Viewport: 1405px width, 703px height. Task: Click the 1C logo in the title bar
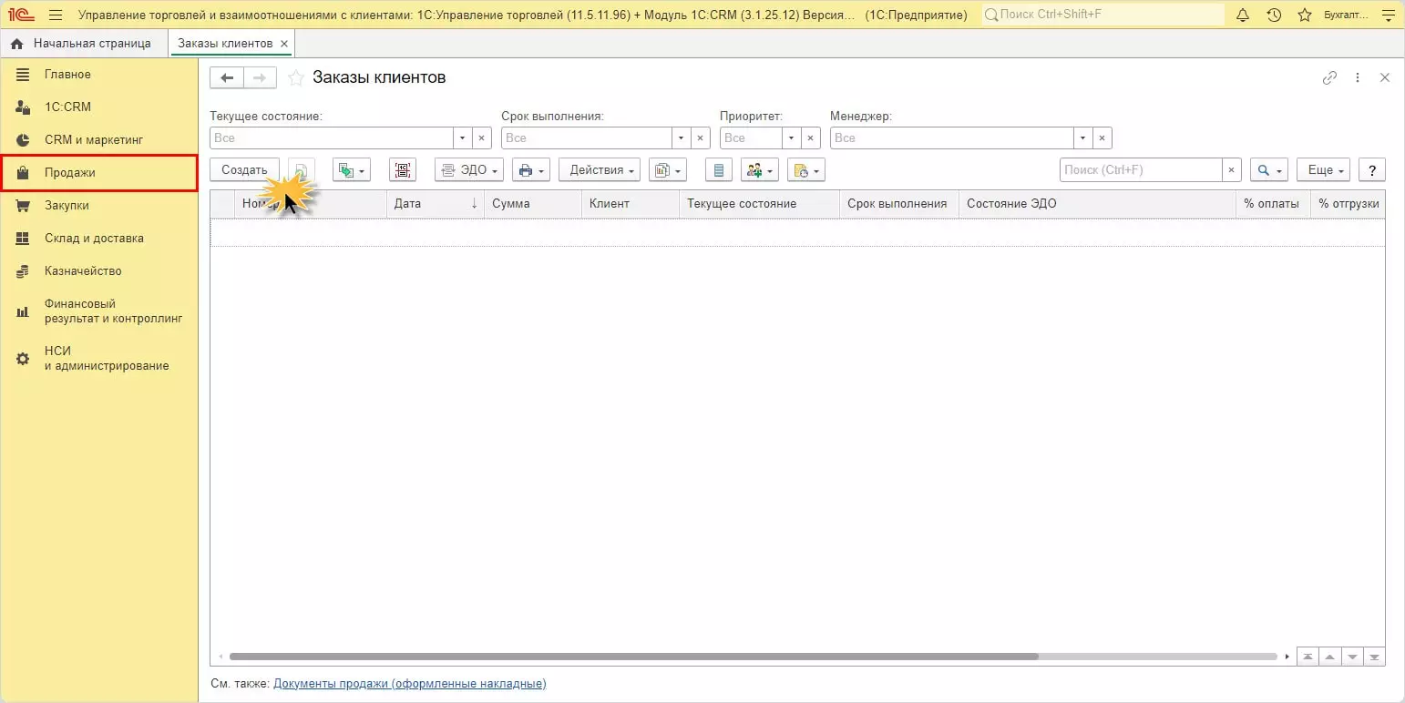[x=20, y=15]
